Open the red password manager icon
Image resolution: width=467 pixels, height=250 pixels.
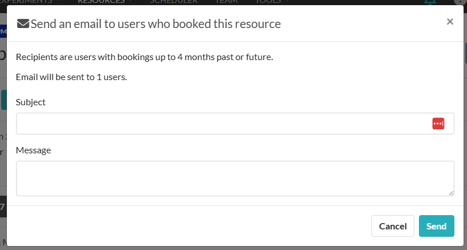(x=438, y=124)
